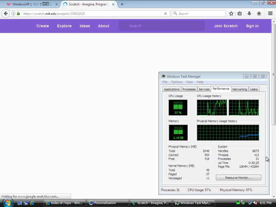Click the muted volume tray icon
Image resolution: width=276 pixels, height=207 pixels.
[255, 203]
